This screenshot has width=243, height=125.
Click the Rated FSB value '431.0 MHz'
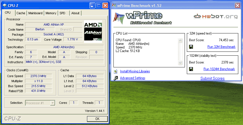pyautogui.click(x=38, y=91)
